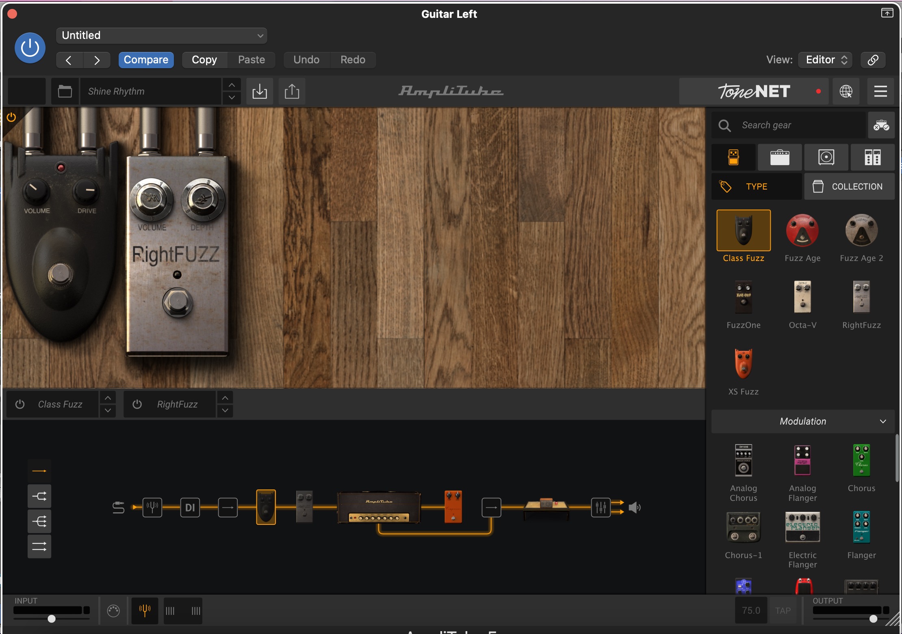Click the Undo button
Viewport: 902px width, 634px height.
pos(306,60)
